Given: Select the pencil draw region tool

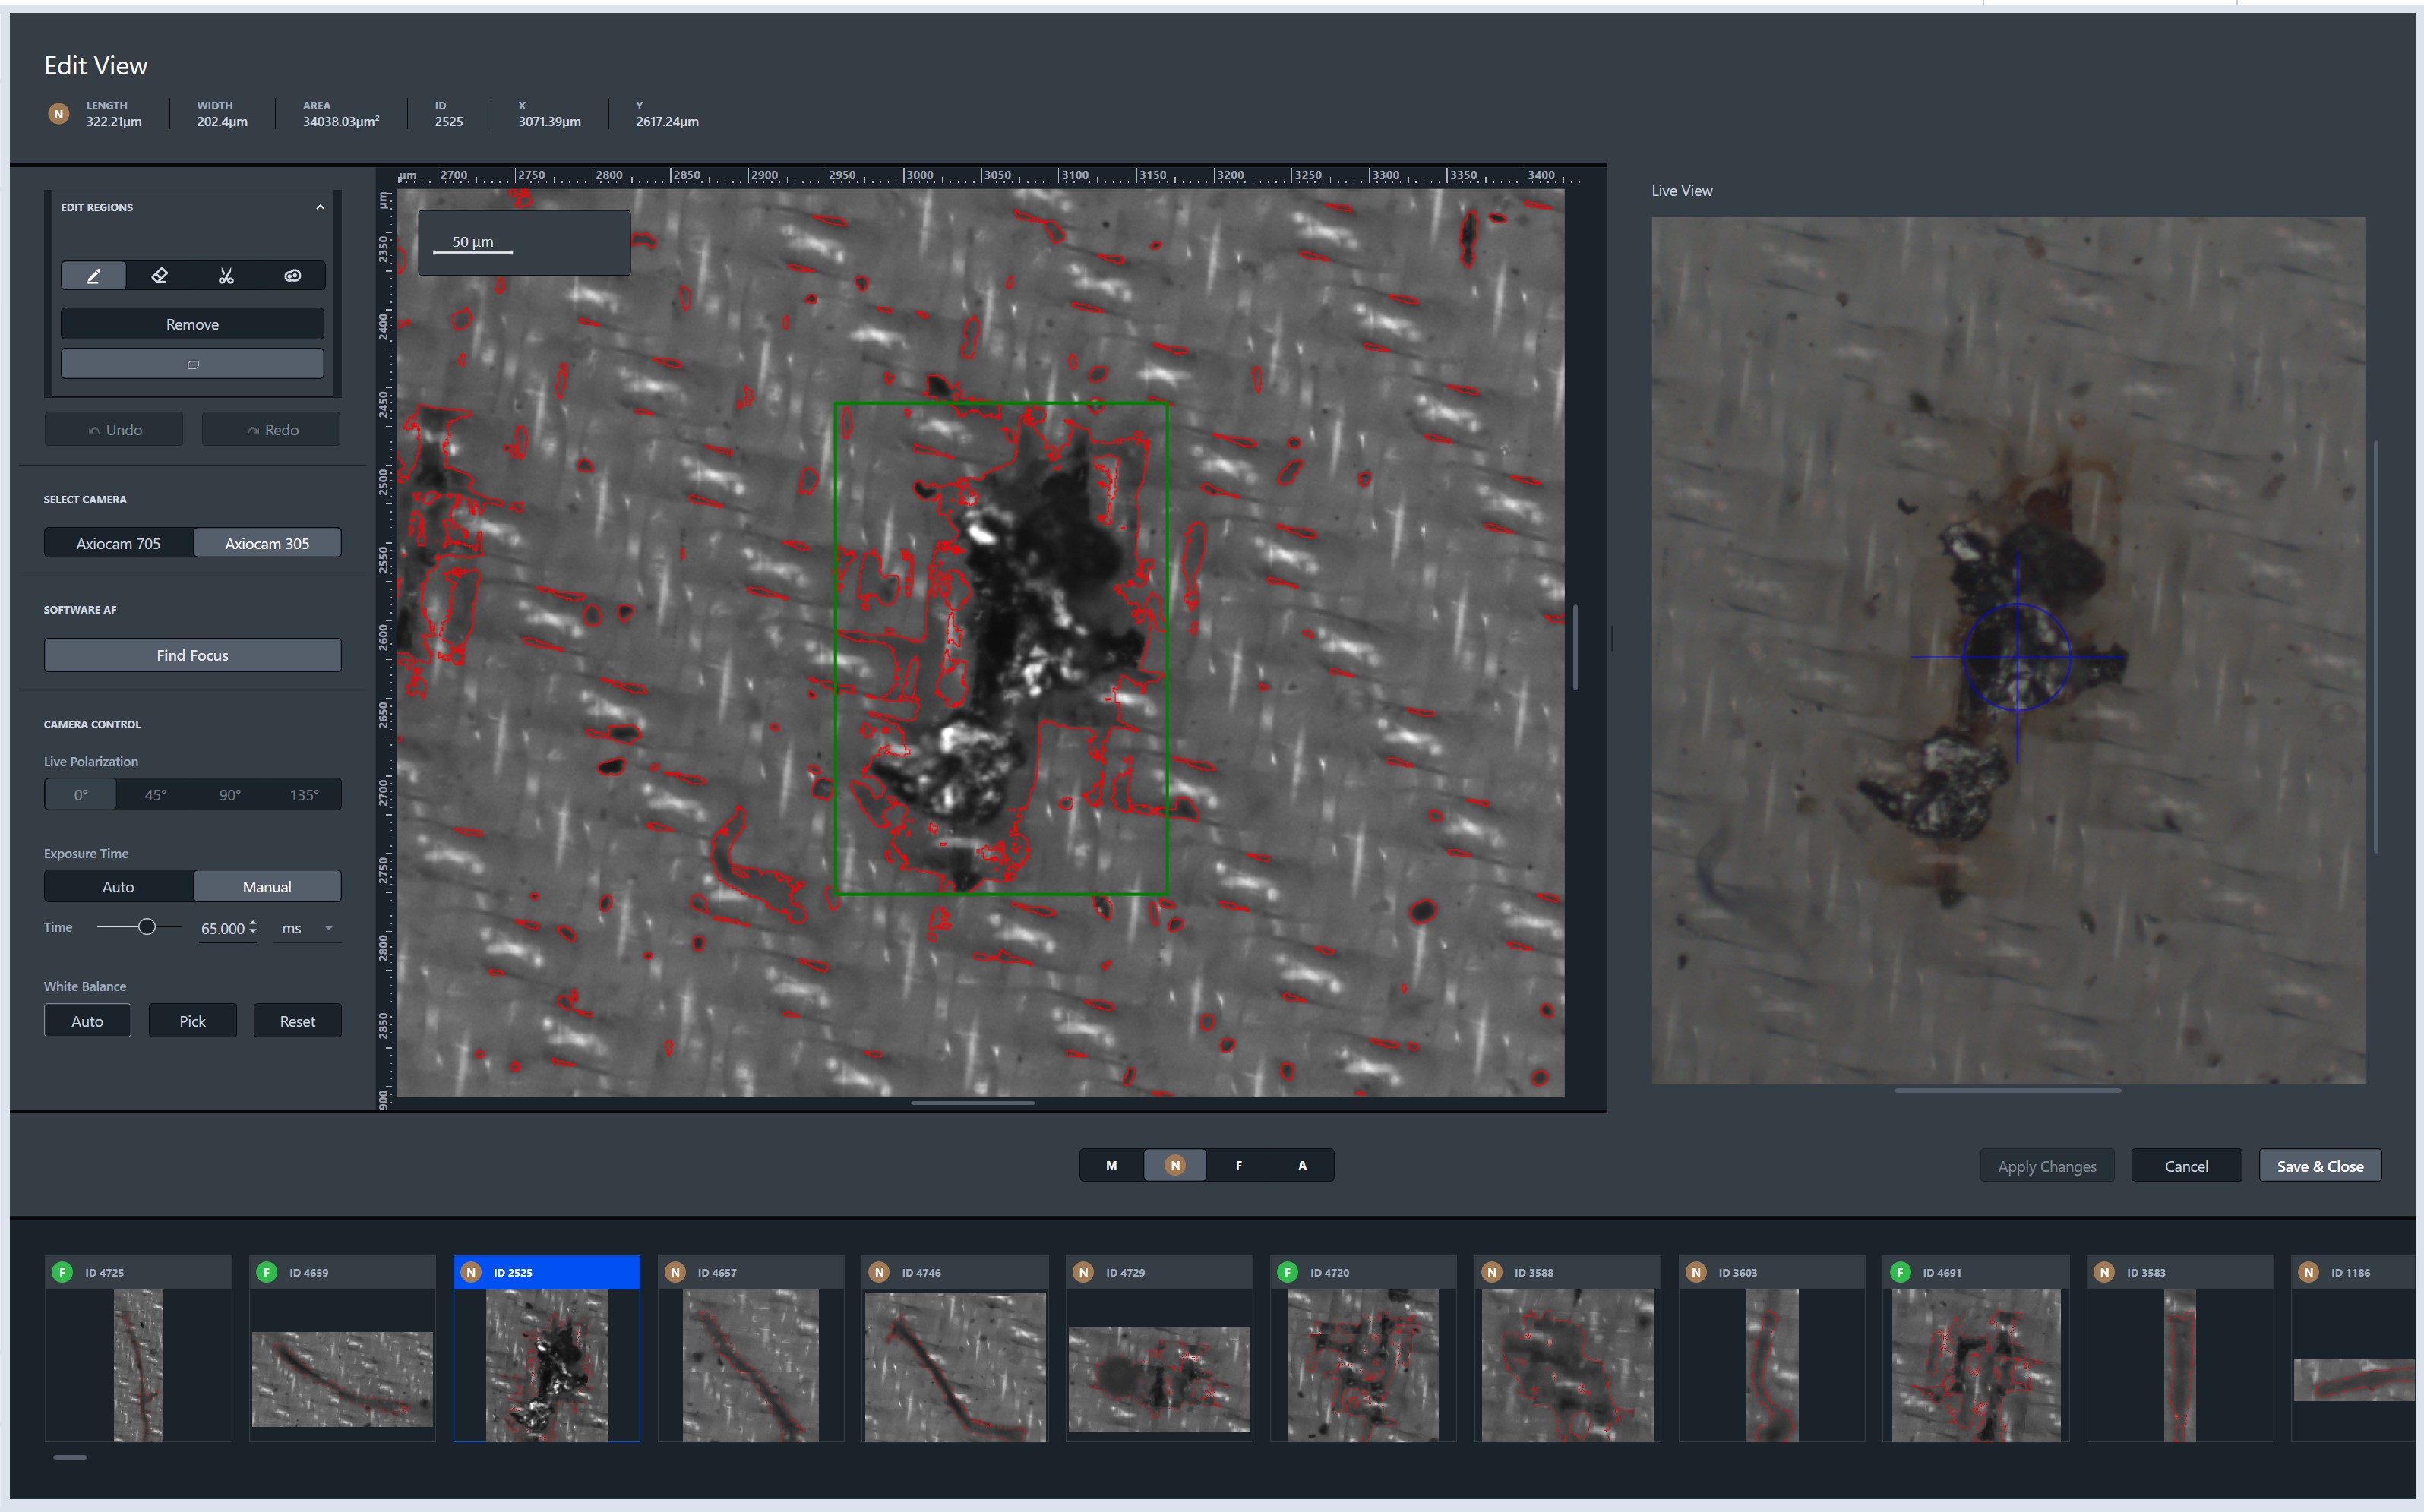Looking at the screenshot, I should [x=94, y=276].
